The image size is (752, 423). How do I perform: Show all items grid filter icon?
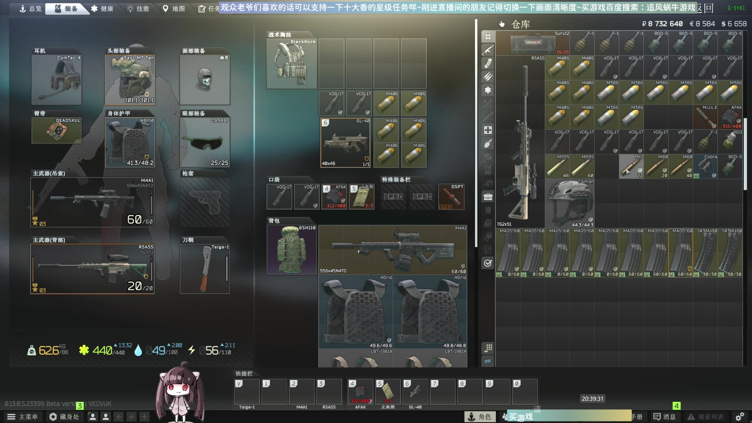tap(488, 37)
